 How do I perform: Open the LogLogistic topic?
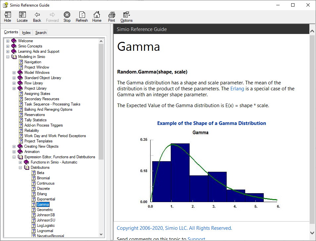pos(46,226)
